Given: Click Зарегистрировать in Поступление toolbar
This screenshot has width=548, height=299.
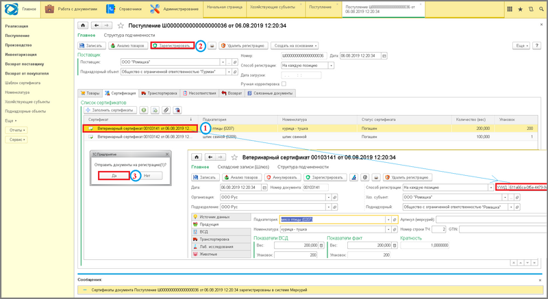Looking at the screenshot, I should tap(173, 46).
